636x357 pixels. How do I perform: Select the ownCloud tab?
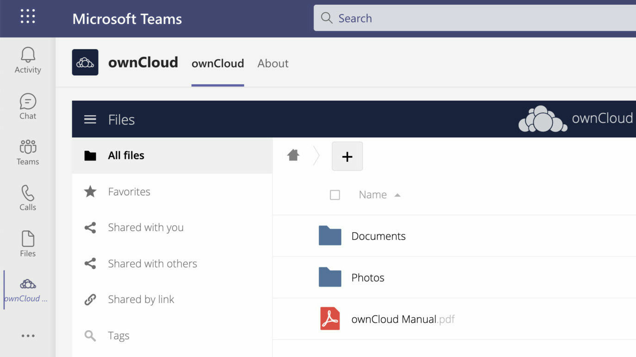(218, 63)
